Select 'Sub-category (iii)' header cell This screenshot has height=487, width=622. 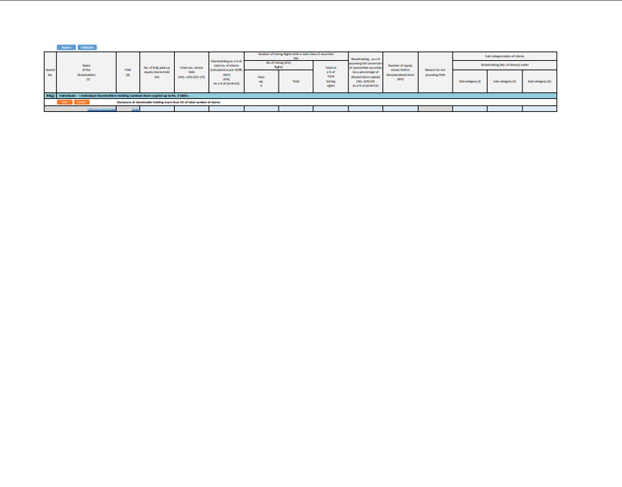pos(539,81)
